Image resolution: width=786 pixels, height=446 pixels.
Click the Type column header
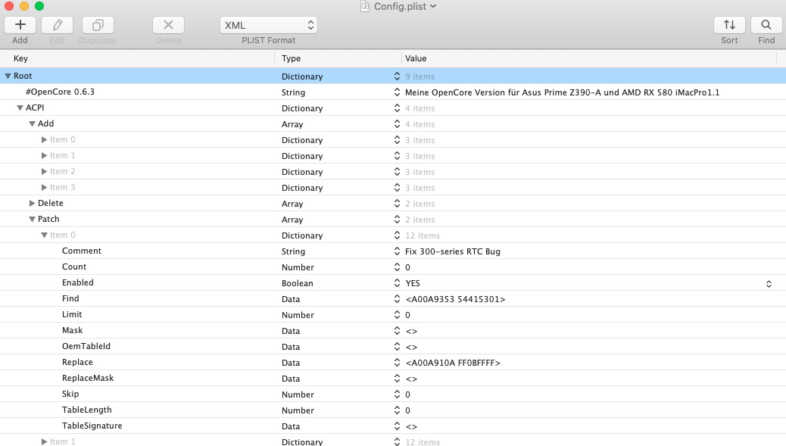tap(292, 58)
